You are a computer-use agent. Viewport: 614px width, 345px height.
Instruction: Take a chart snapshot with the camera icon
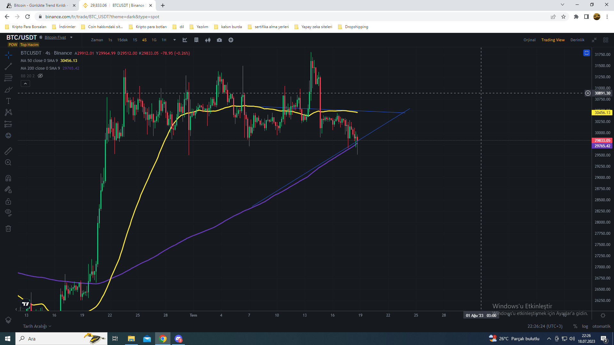click(219, 40)
